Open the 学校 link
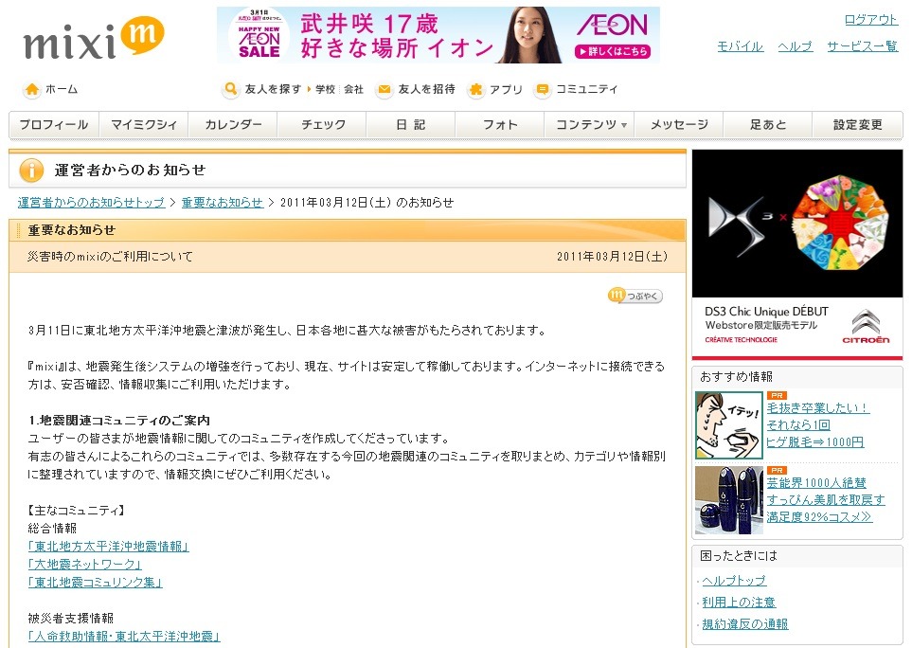Screen dimensions: 912x648 pos(325,90)
